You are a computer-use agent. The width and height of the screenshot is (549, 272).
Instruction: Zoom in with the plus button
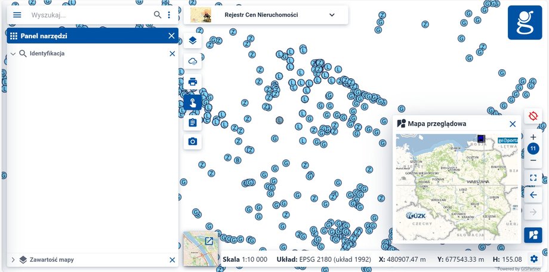pyautogui.click(x=533, y=137)
